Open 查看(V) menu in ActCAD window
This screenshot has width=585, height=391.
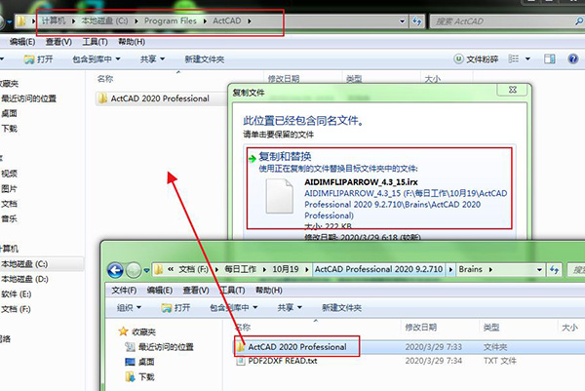[x=58, y=42]
